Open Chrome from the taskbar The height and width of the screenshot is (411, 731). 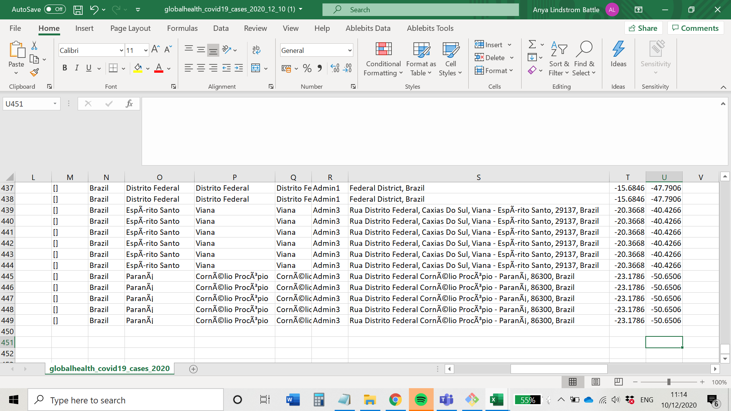click(x=395, y=400)
